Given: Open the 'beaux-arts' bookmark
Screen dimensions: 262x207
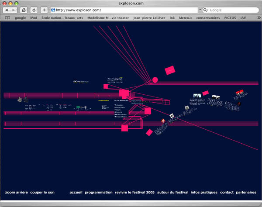Looking at the screenshot, I should pos(75,18).
